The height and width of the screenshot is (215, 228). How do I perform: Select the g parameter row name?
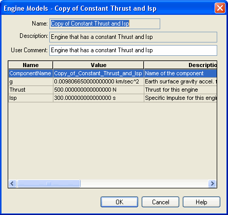(x=31, y=81)
